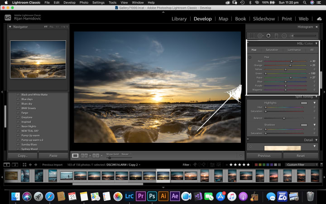The width and height of the screenshot is (326, 204).
Task: Collapse the Navigator panel triangle
Action: 10,27
